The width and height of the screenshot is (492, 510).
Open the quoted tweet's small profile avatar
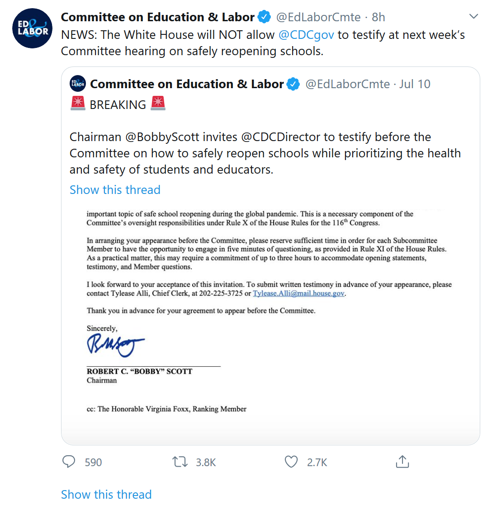(x=77, y=84)
